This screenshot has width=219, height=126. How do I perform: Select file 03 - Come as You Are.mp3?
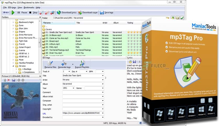point(57,38)
